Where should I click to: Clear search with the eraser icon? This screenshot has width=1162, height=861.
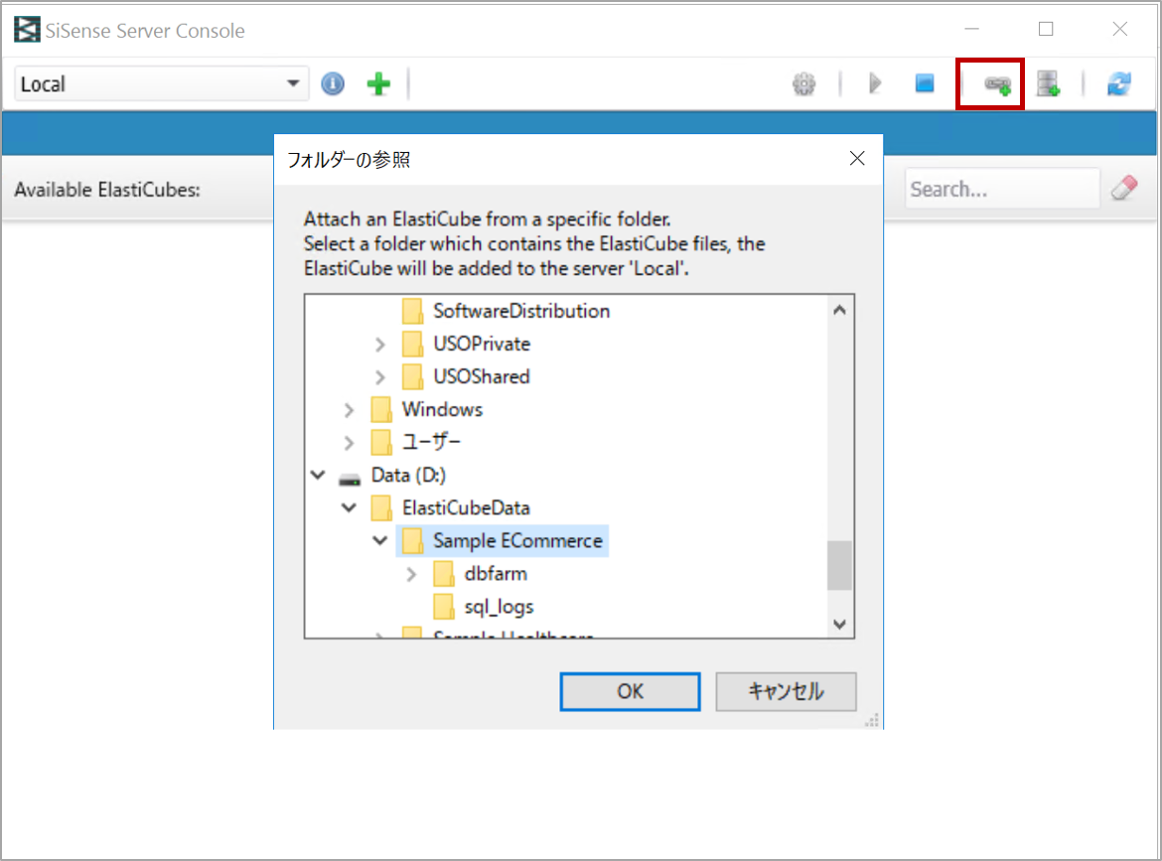click(1124, 189)
